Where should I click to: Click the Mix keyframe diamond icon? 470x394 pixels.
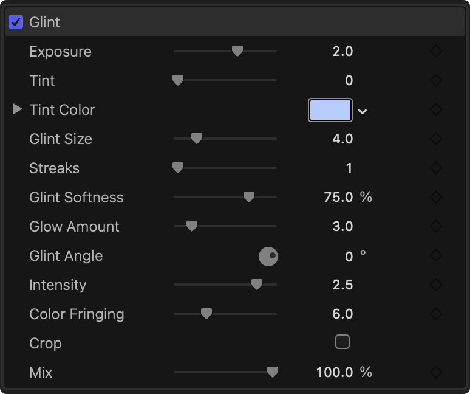435,373
